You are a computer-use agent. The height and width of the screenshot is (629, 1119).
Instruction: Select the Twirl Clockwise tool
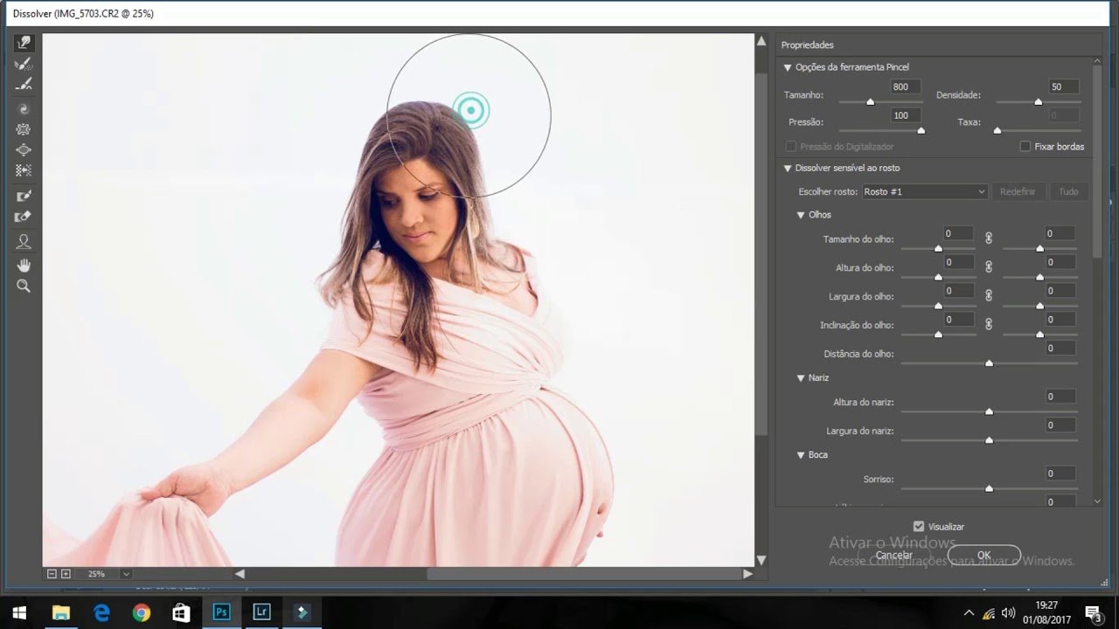point(24,109)
